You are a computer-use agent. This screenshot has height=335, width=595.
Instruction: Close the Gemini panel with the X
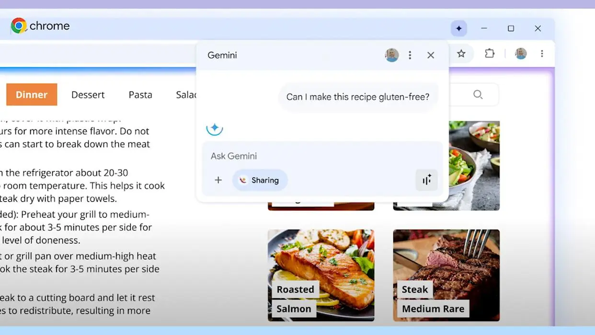coord(430,55)
